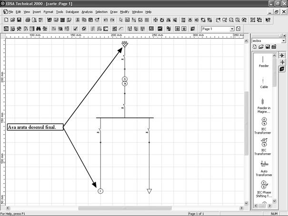288x216 pixels.
Task: Select the Auto Transformer symbol
Action: (x=263, y=167)
